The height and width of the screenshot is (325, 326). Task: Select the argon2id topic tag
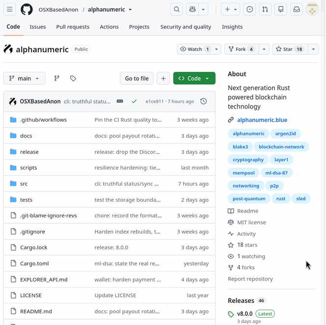[285, 134]
